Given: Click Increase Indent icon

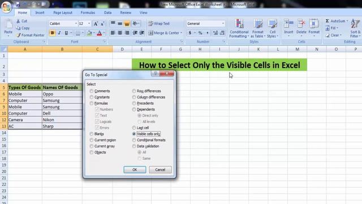Looking at the screenshot, I should click(142, 33).
